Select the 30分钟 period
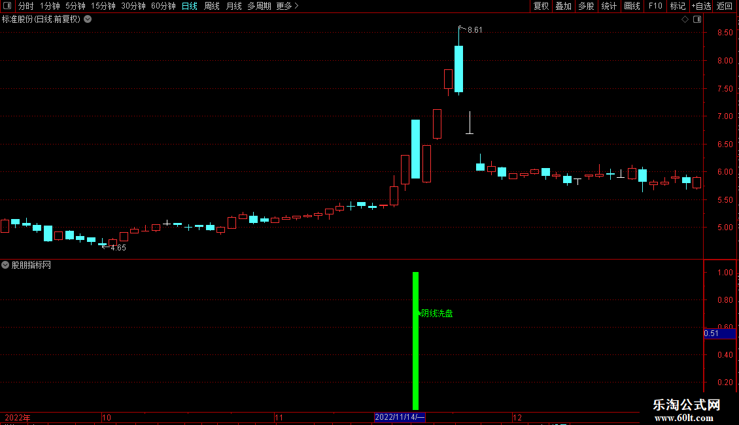The width and height of the screenshot is (739, 425). 133,6
